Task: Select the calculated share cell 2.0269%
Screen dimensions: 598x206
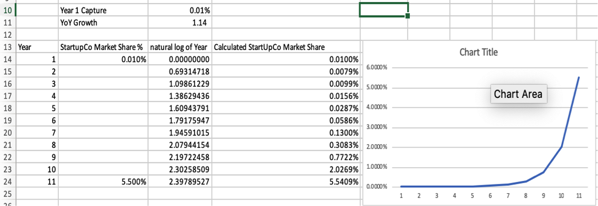Action: (x=286, y=170)
